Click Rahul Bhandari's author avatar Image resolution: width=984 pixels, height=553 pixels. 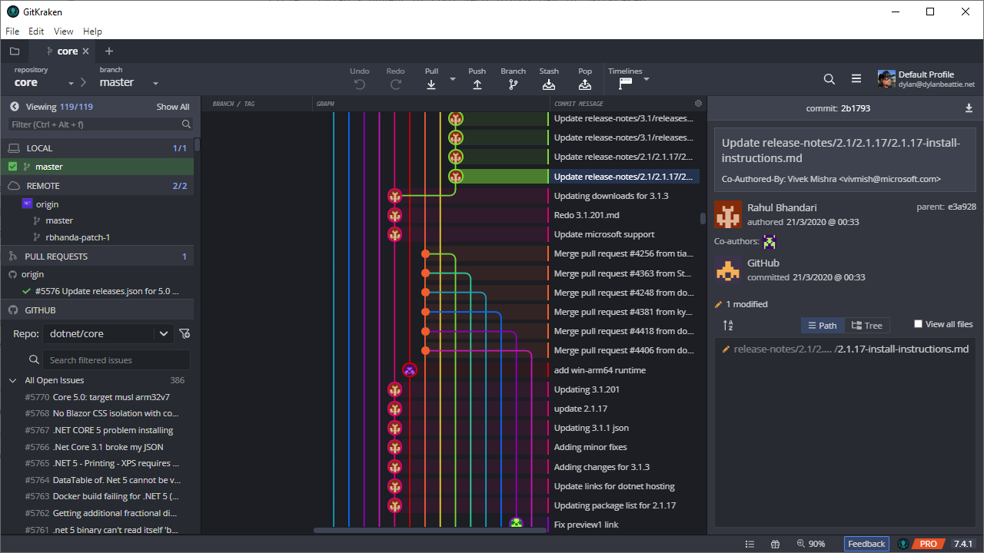point(728,214)
